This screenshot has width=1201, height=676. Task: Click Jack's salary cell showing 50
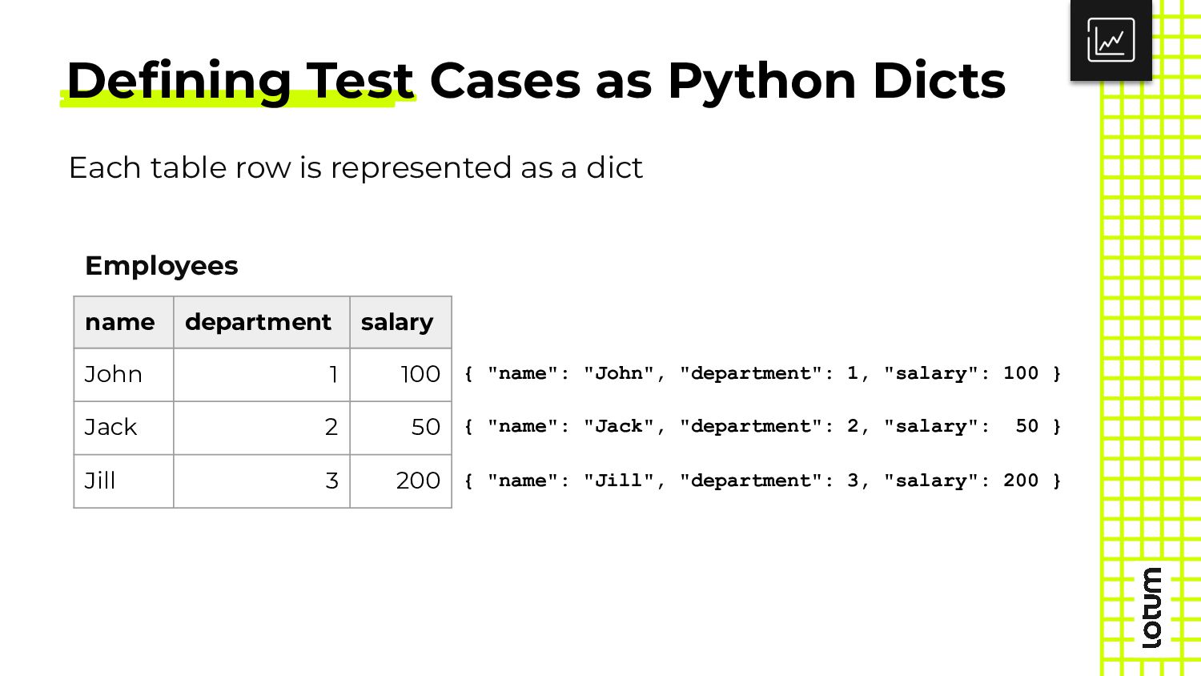click(400, 428)
